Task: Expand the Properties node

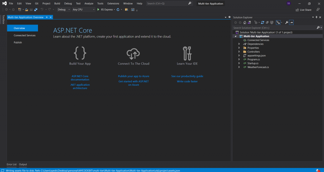Action: click(x=239, y=48)
